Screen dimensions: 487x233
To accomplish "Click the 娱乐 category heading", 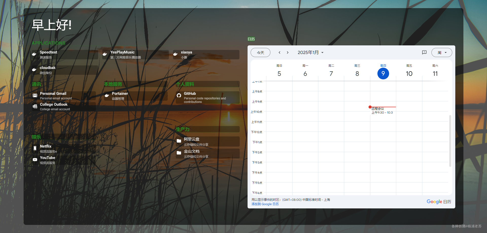I will pyautogui.click(x=36, y=137).
